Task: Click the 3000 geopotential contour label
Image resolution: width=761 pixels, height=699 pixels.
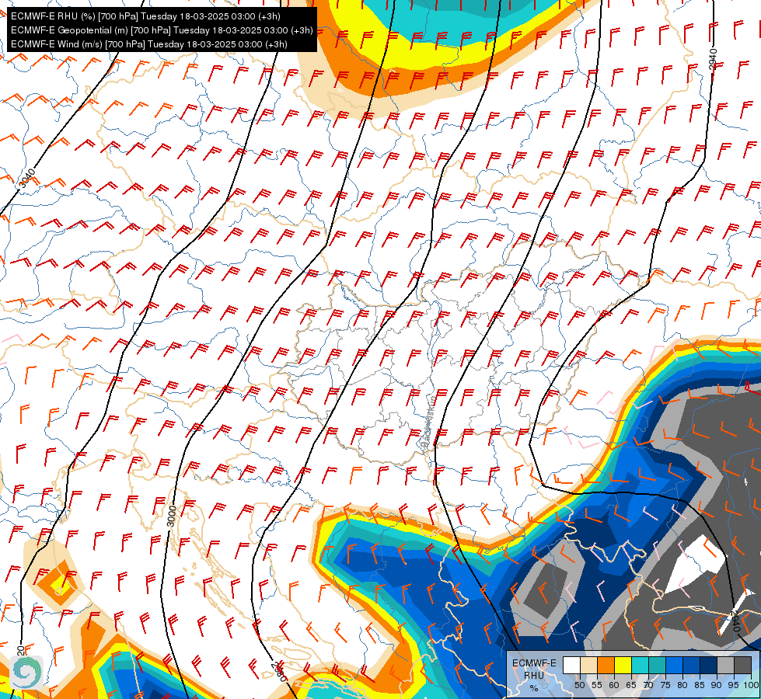Action: tap(171, 516)
